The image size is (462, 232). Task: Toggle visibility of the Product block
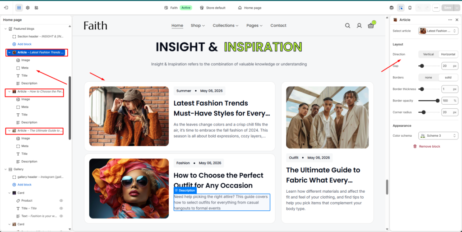pyautogui.click(x=61, y=200)
